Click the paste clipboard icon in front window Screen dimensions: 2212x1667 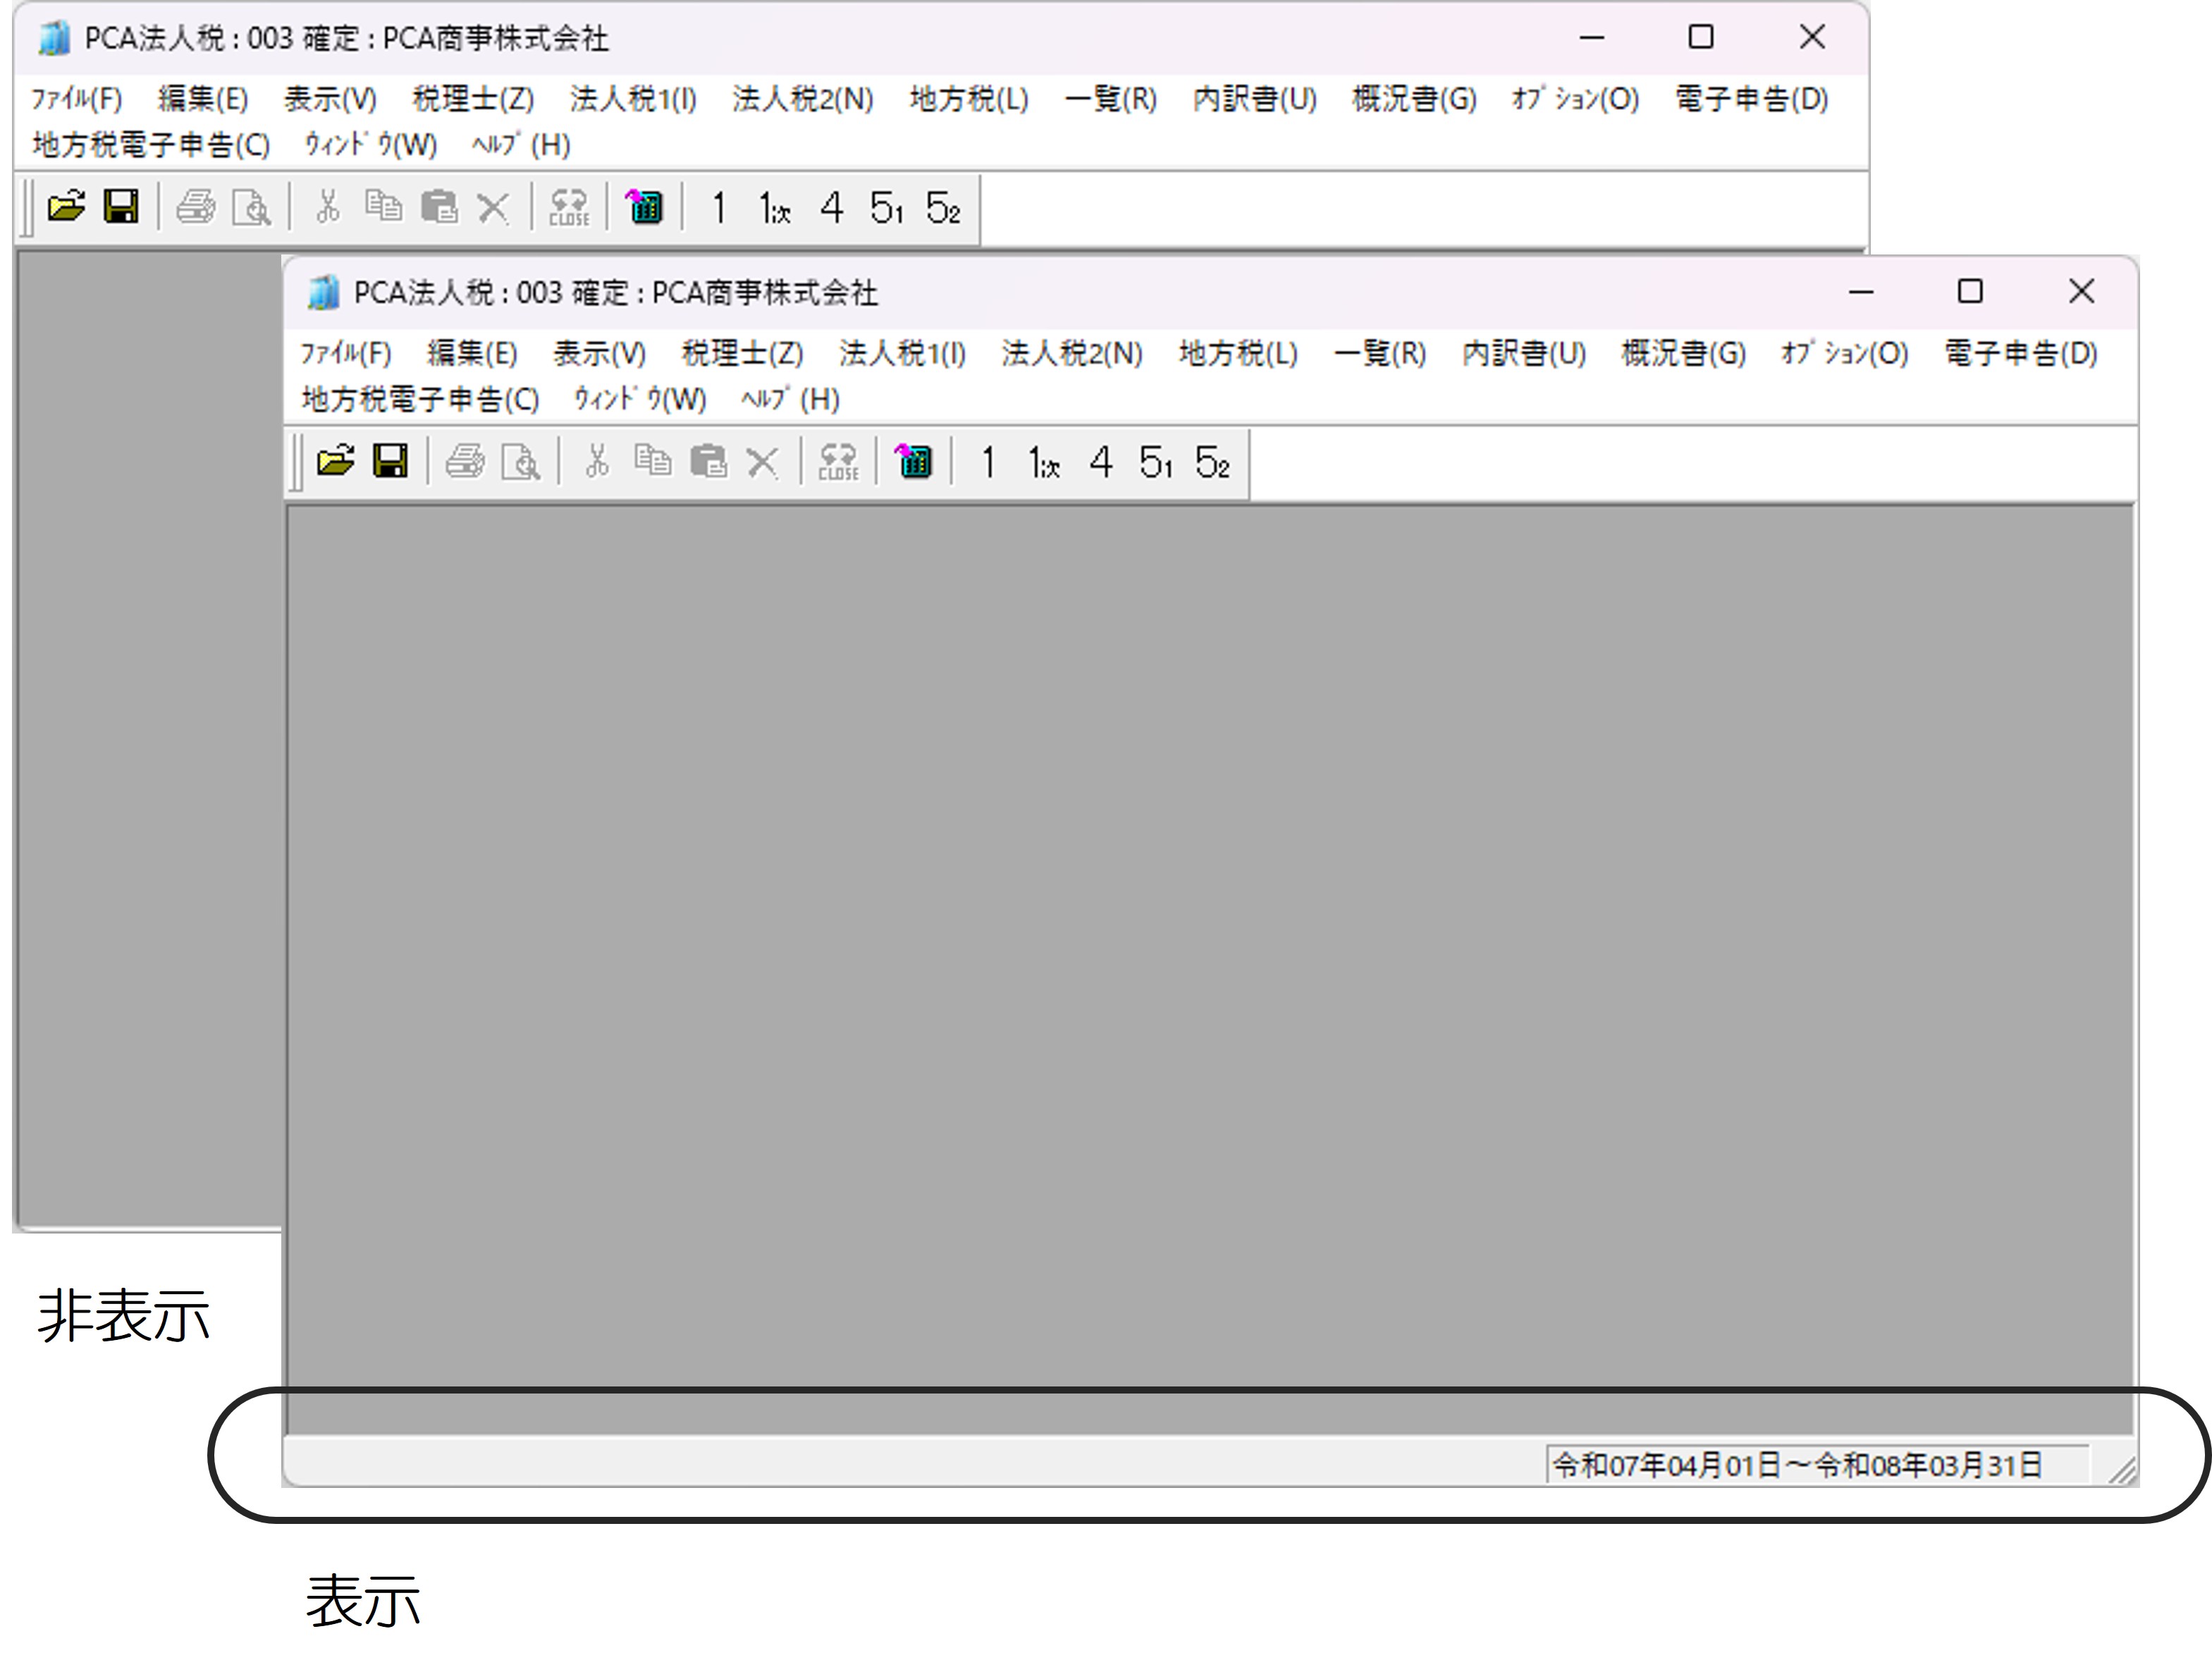(709, 461)
